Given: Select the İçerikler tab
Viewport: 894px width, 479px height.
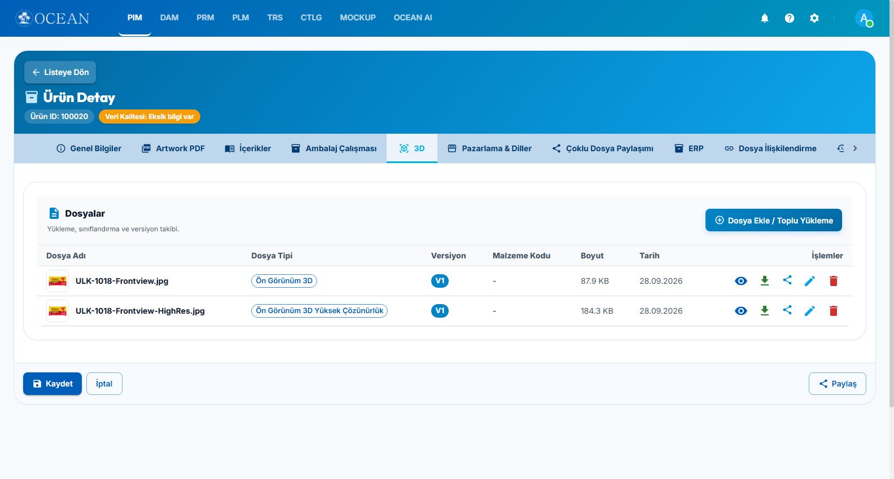Looking at the screenshot, I should coord(248,148).
